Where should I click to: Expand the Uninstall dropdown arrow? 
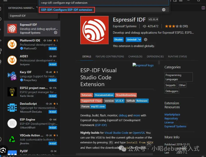140,39
